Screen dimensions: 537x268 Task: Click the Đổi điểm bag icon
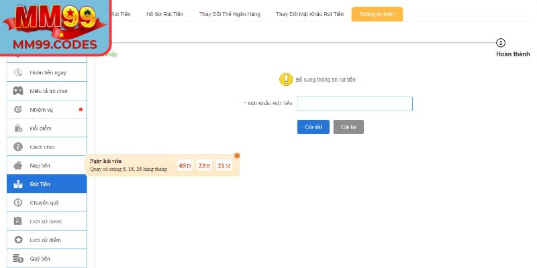click(x=18, y=128)
